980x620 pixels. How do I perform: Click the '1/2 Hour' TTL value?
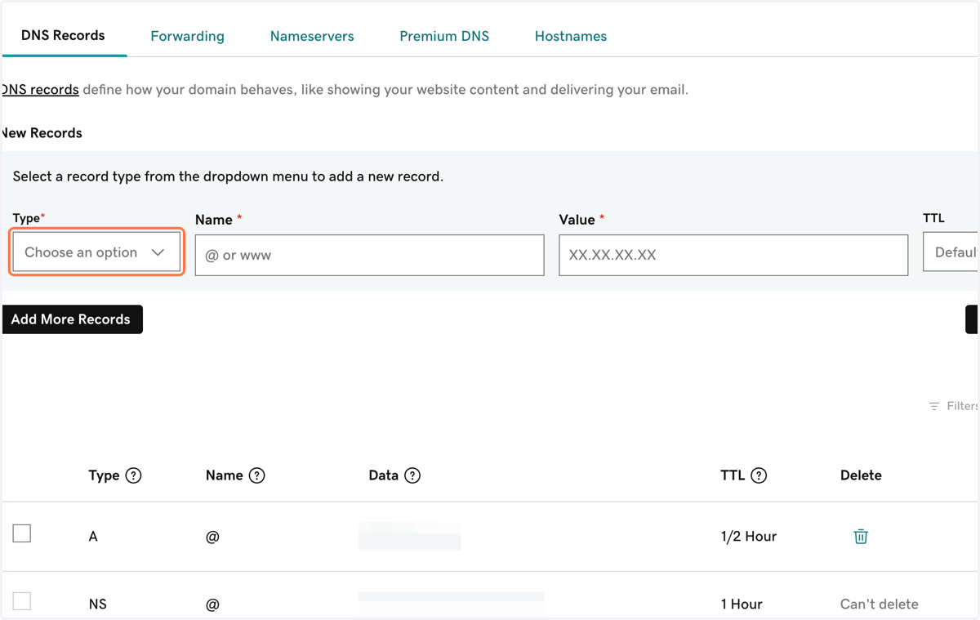pos(749,537)
